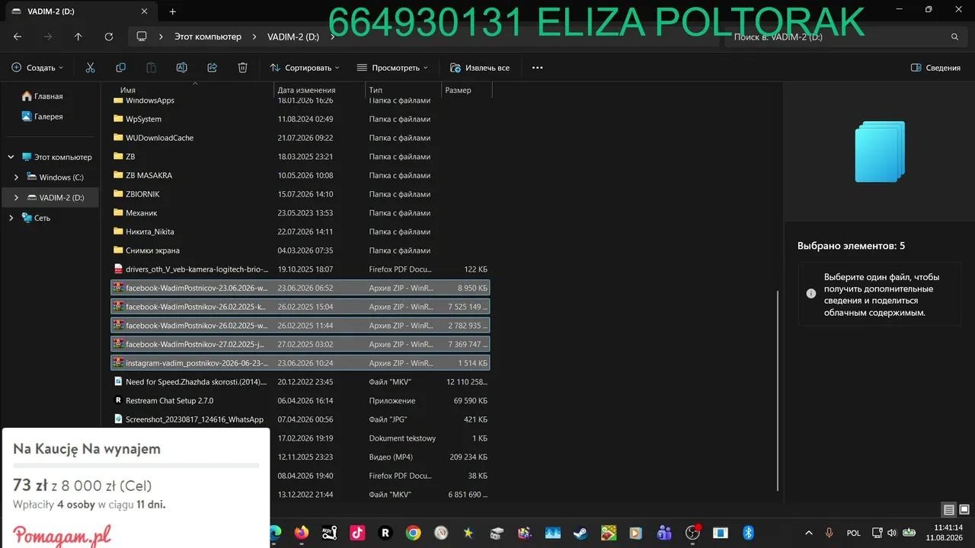This screenshot has width=975, height=548.
Task: Expand the Сеть tree node
Action: click(x=11, y=218)
